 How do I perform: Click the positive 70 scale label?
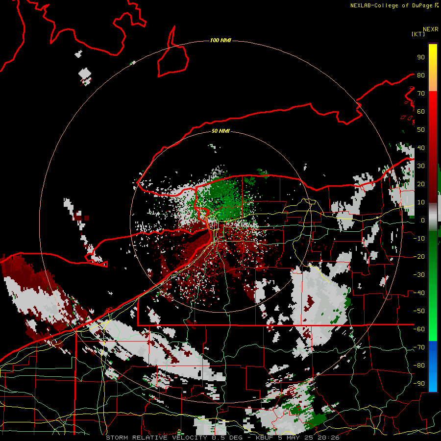point(421,94)
